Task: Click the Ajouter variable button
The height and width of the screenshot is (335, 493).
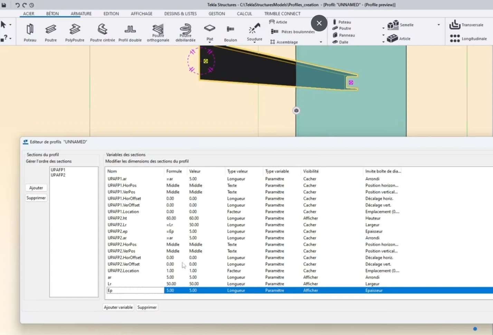Action: tap(118, 307)
